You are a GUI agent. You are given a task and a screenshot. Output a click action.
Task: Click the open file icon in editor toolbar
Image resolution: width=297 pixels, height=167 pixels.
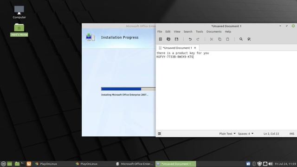168,39
